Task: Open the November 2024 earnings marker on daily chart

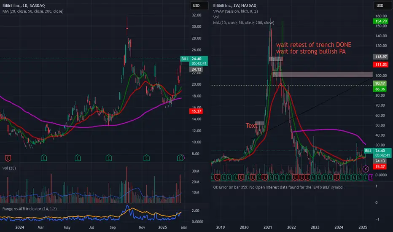Action: (x=146, y=158)
